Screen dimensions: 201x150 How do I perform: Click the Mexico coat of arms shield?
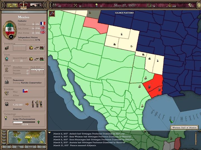point(9,30)
